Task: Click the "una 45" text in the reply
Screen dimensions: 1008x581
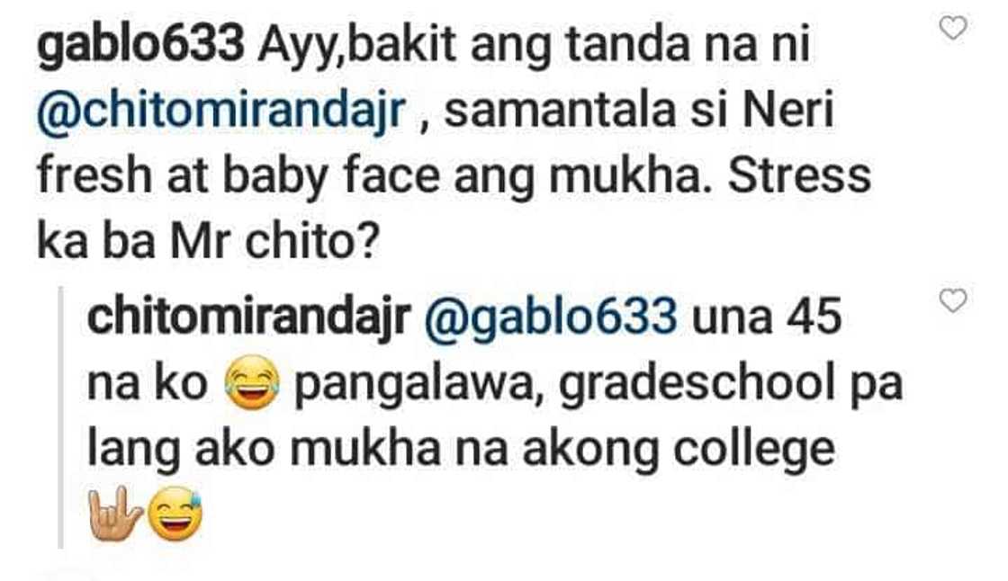Action: click(768, 317)
